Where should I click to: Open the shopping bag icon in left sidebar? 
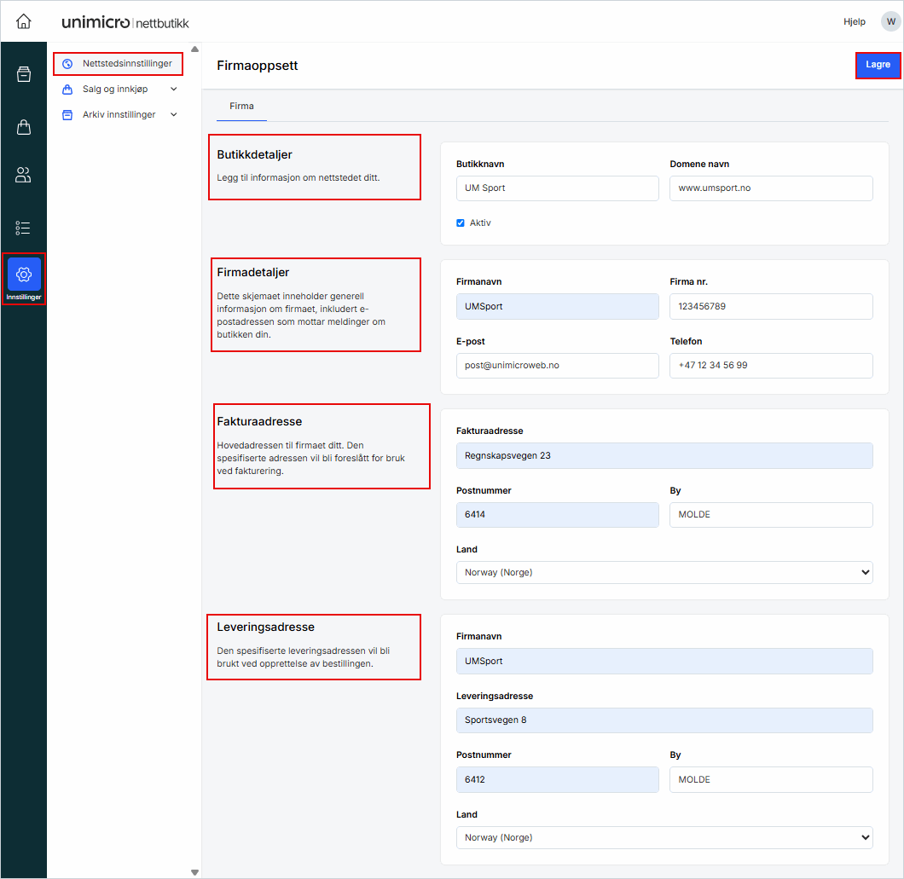click(24, 127)
